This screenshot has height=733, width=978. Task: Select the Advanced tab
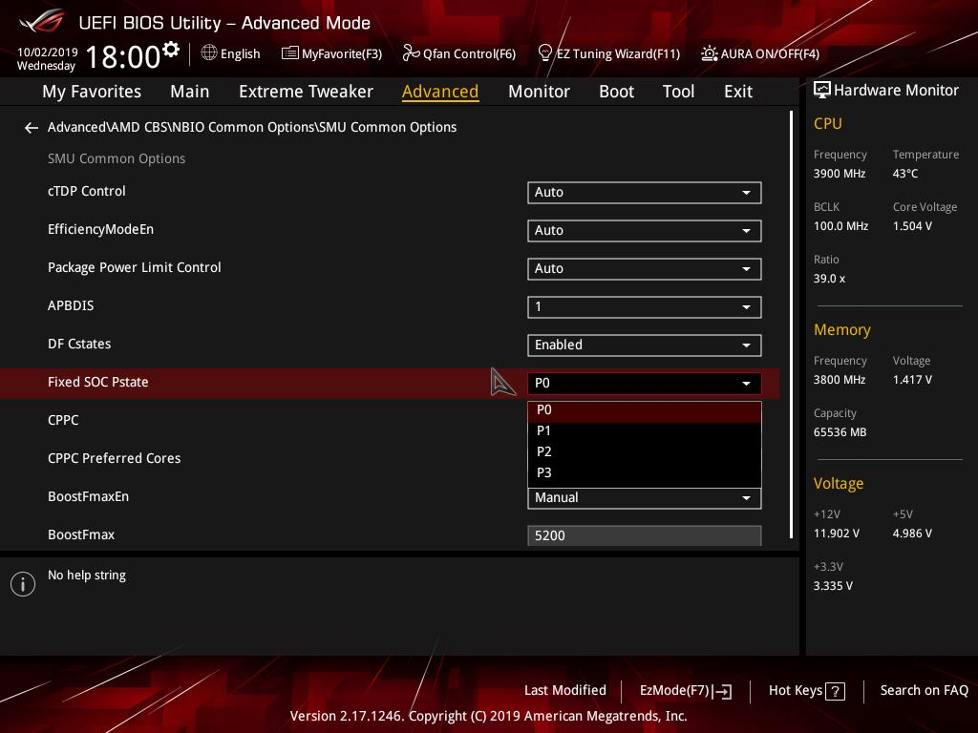point(440,92)
